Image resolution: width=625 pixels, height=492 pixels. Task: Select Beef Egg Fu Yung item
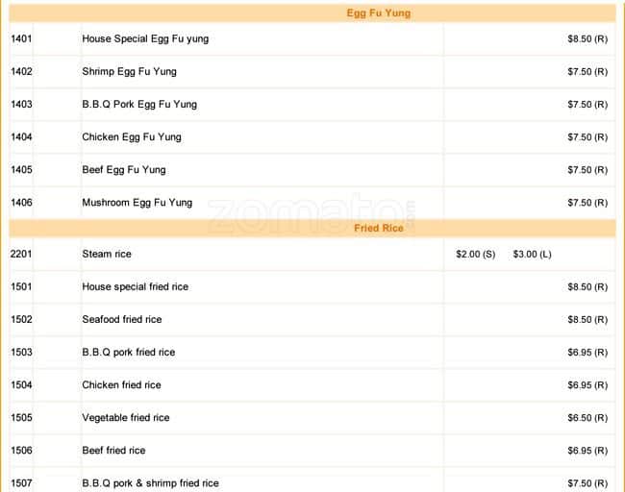[123, 170]
